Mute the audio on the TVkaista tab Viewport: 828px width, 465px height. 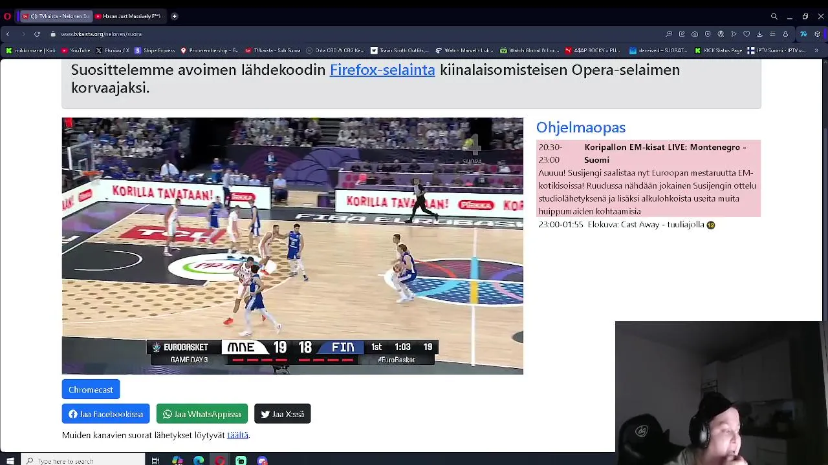[x=34, y=16]
